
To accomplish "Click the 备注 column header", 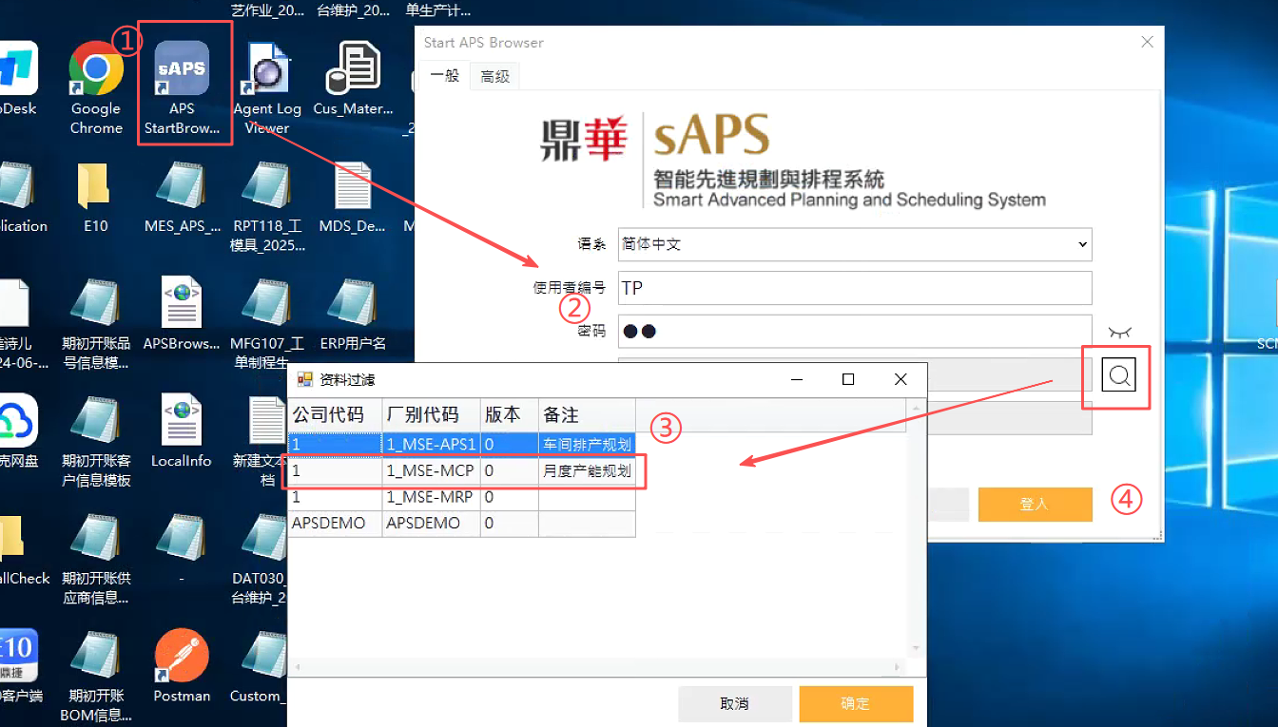I will click(587, 415).
